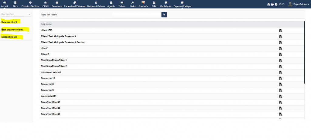
Task: View details icon for Sourerout10
Action: point(280,78)
